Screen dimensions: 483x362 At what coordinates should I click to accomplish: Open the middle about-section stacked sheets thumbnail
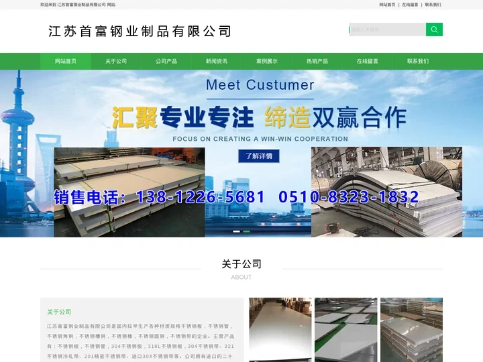point(346,330)
